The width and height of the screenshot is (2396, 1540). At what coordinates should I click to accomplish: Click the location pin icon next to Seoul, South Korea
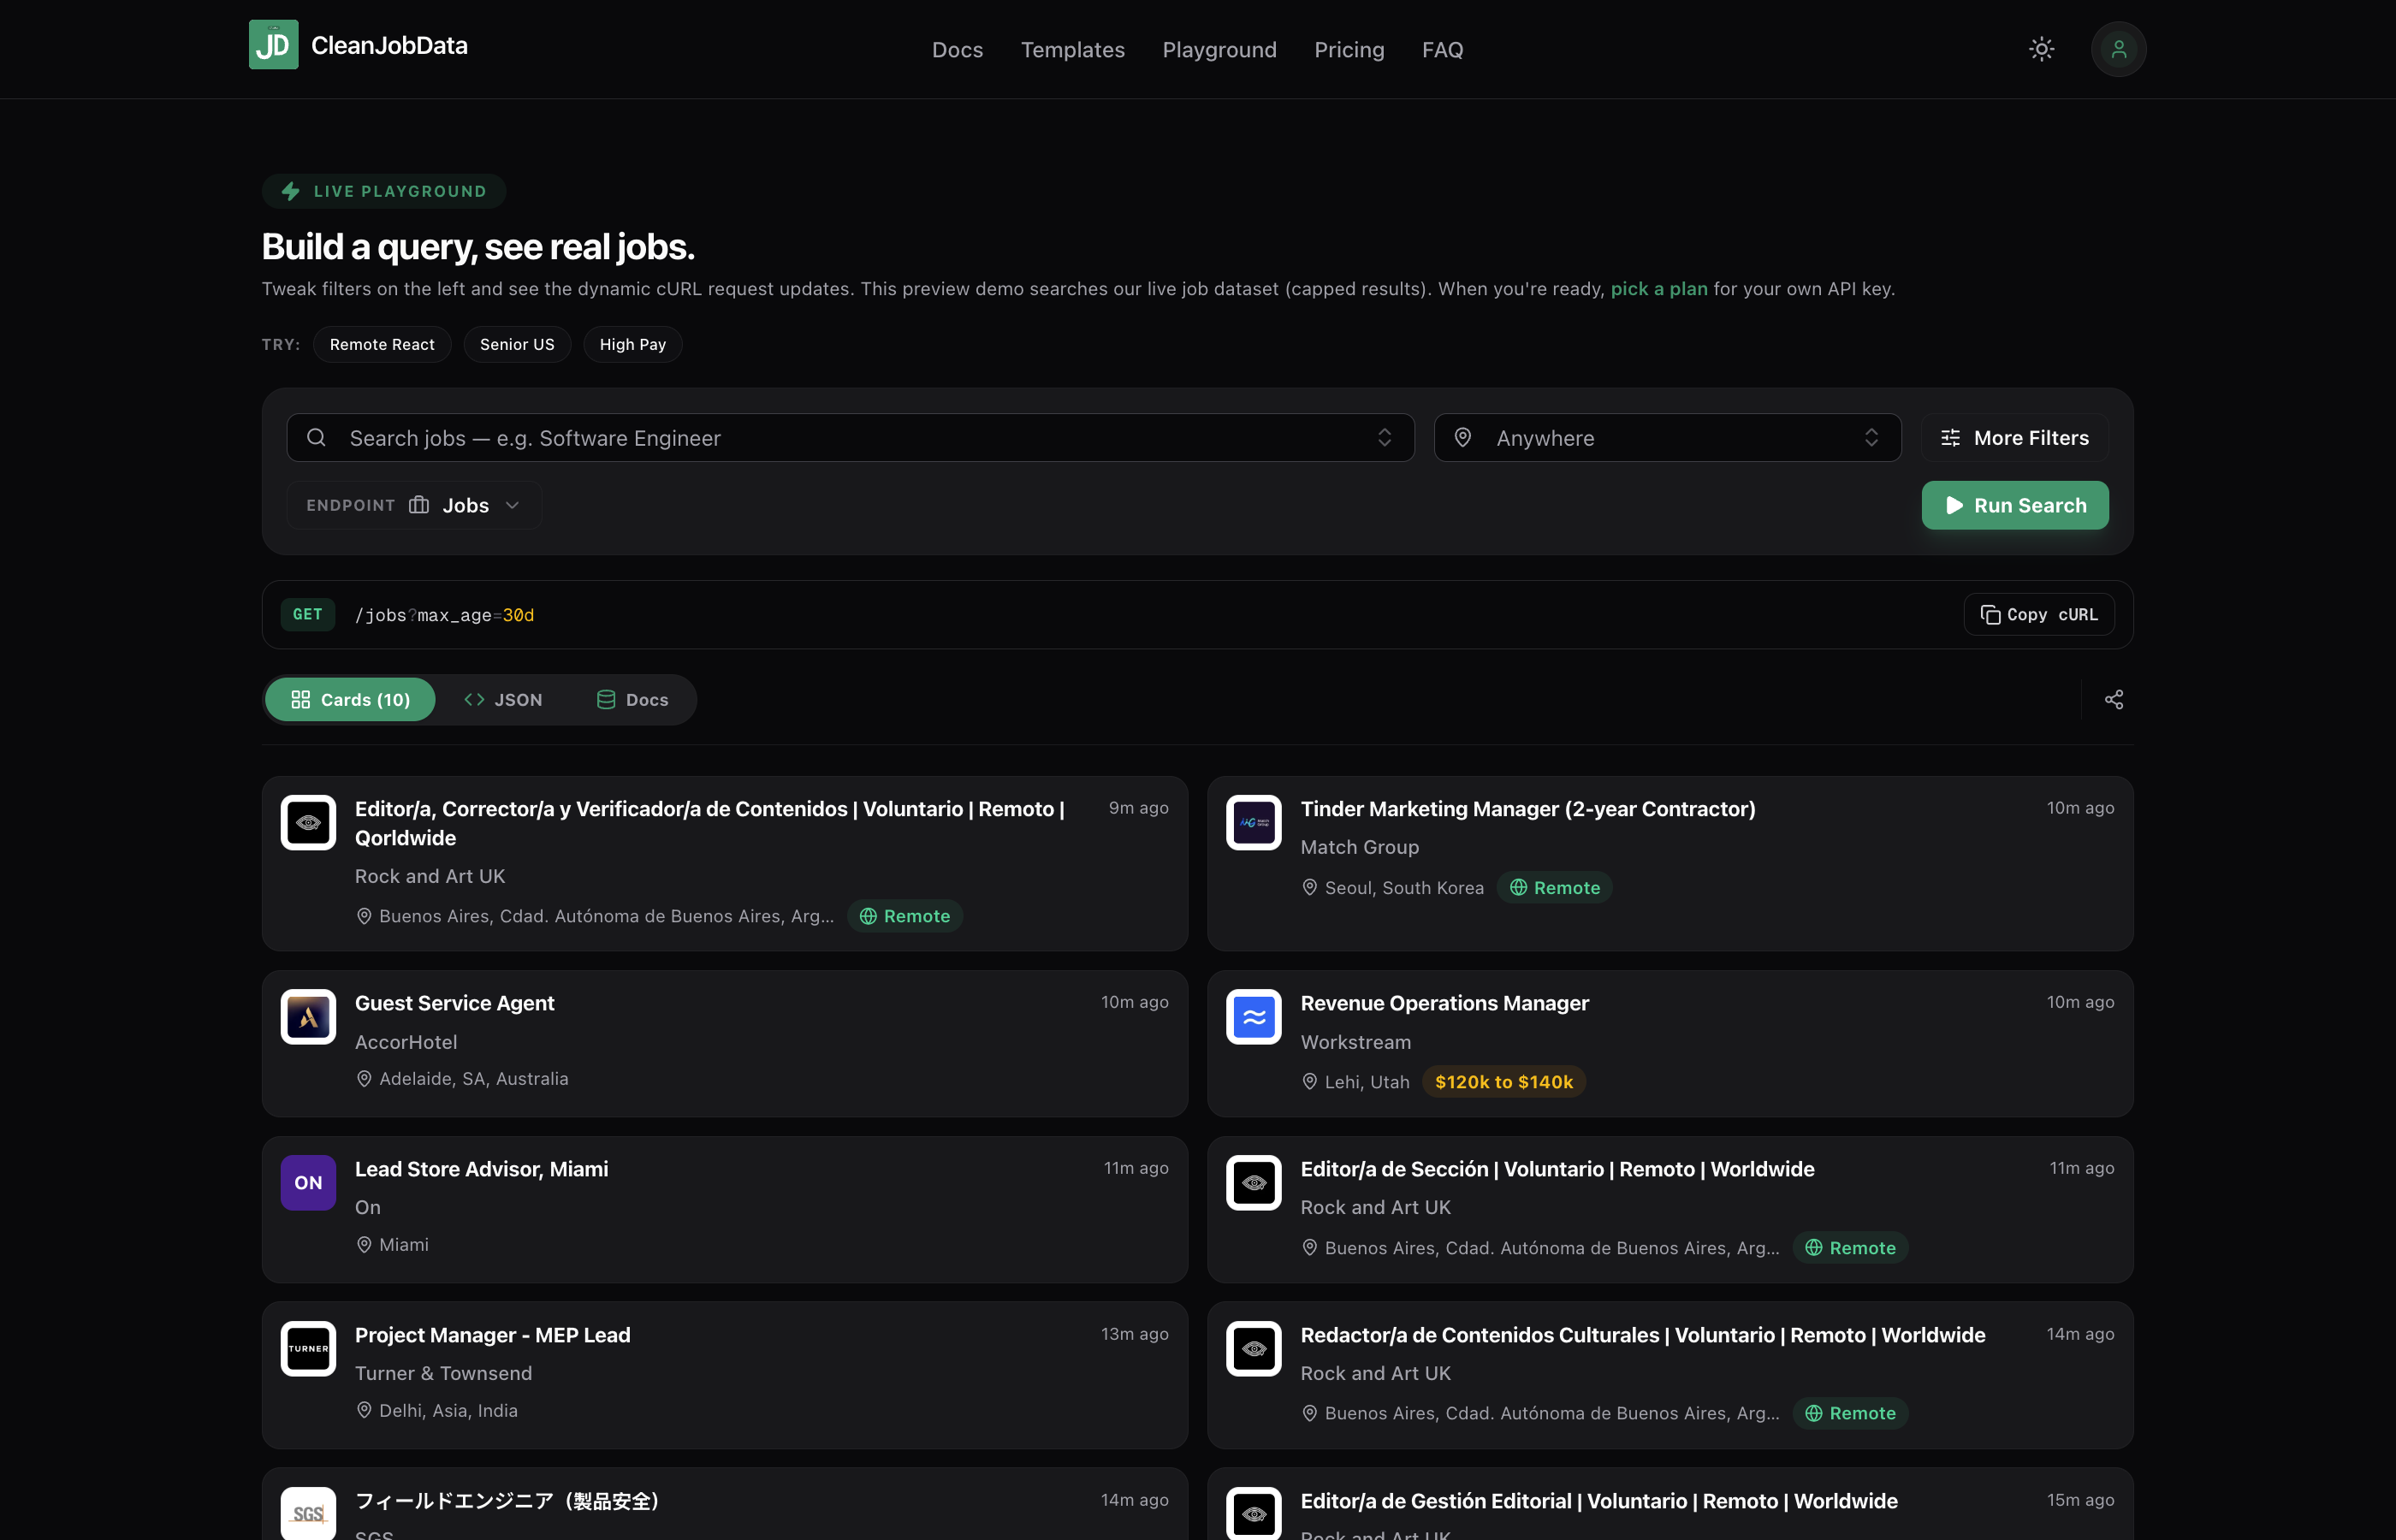(1309, 888)
